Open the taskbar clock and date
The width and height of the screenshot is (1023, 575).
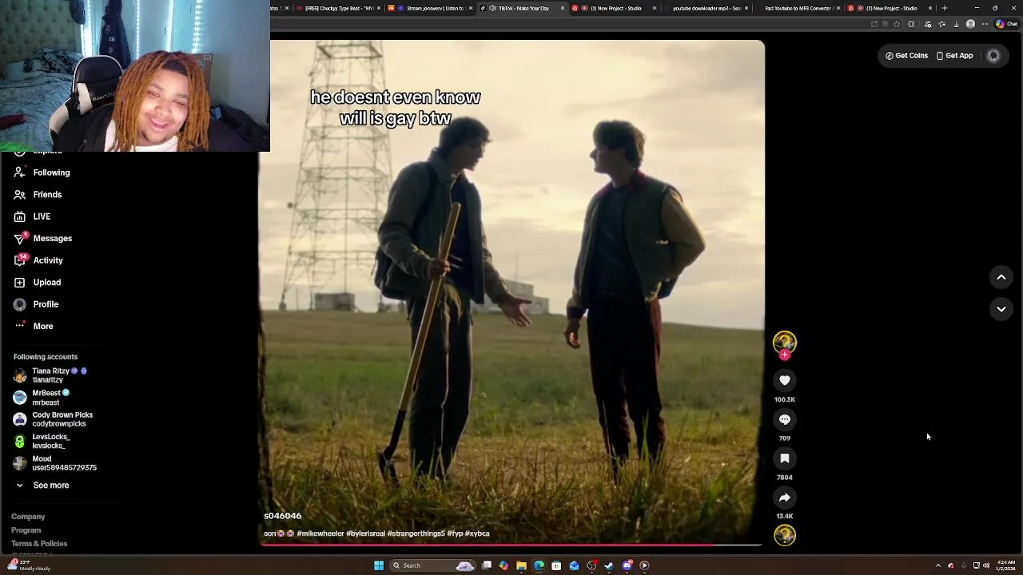point(1006,565)
